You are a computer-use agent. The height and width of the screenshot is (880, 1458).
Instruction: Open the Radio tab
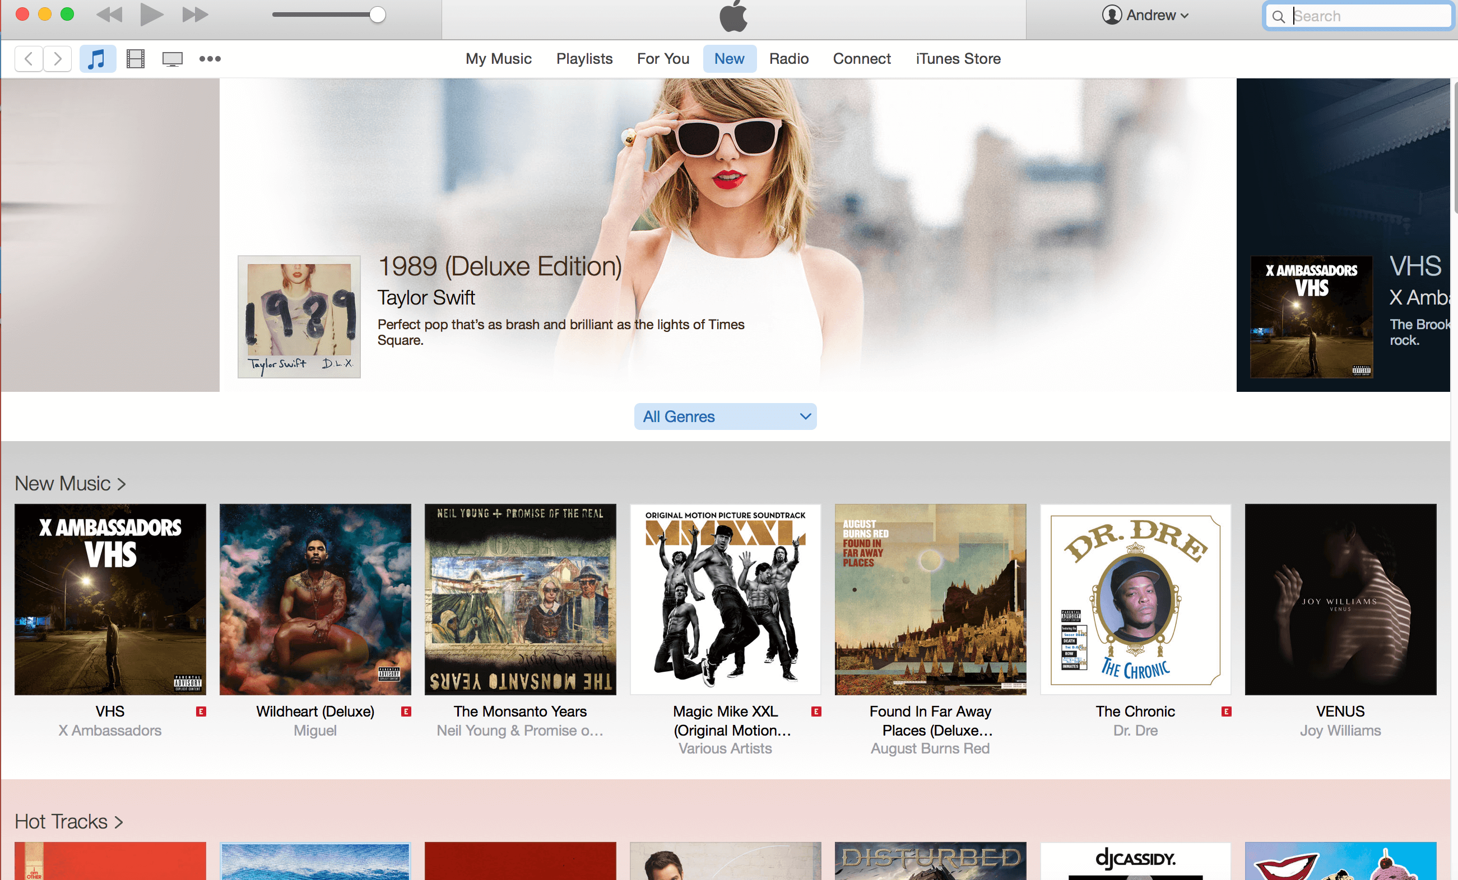point(789,59)
